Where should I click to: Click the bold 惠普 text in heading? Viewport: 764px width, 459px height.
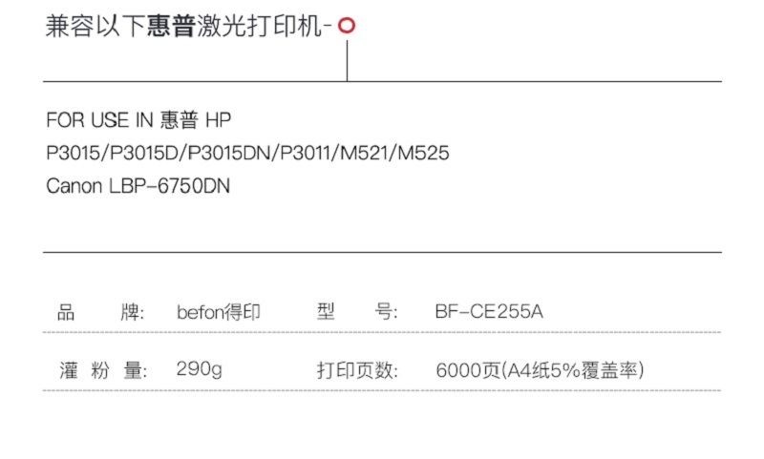tap(171, 26)
